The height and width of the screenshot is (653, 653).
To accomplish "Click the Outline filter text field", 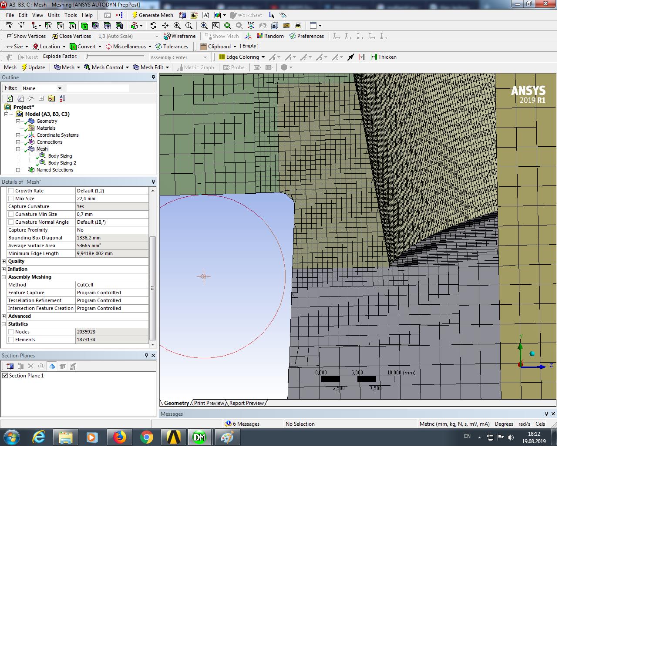I will tap(98, 88).
